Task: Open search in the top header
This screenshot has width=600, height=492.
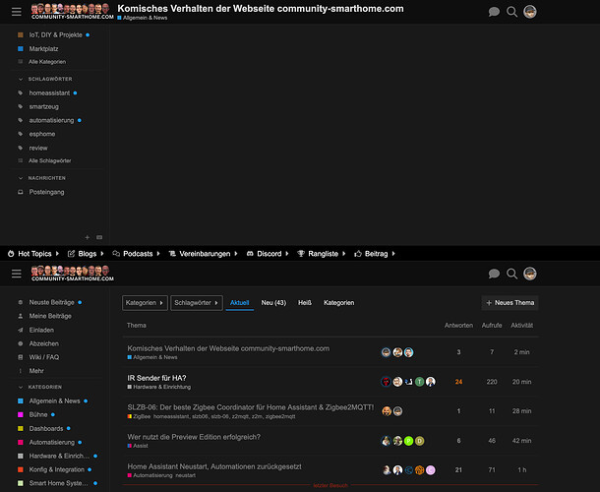Action: [512, 12]
